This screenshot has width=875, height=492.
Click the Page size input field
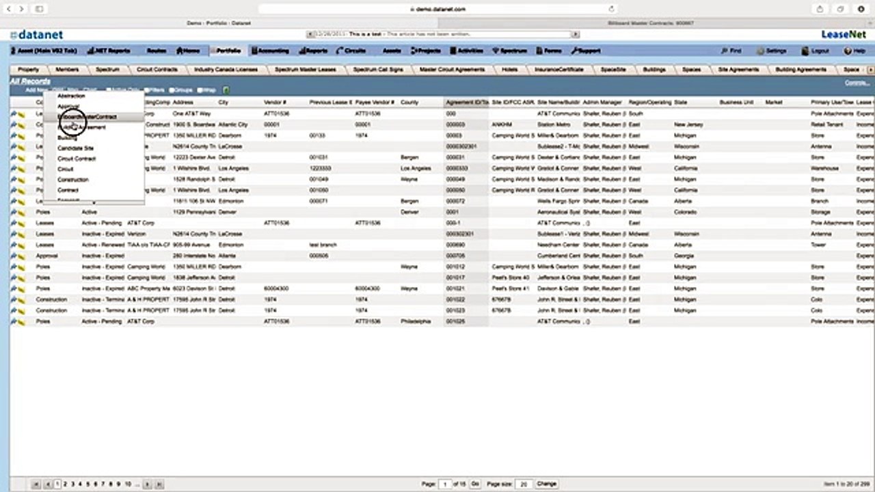(x=524, y=484)
